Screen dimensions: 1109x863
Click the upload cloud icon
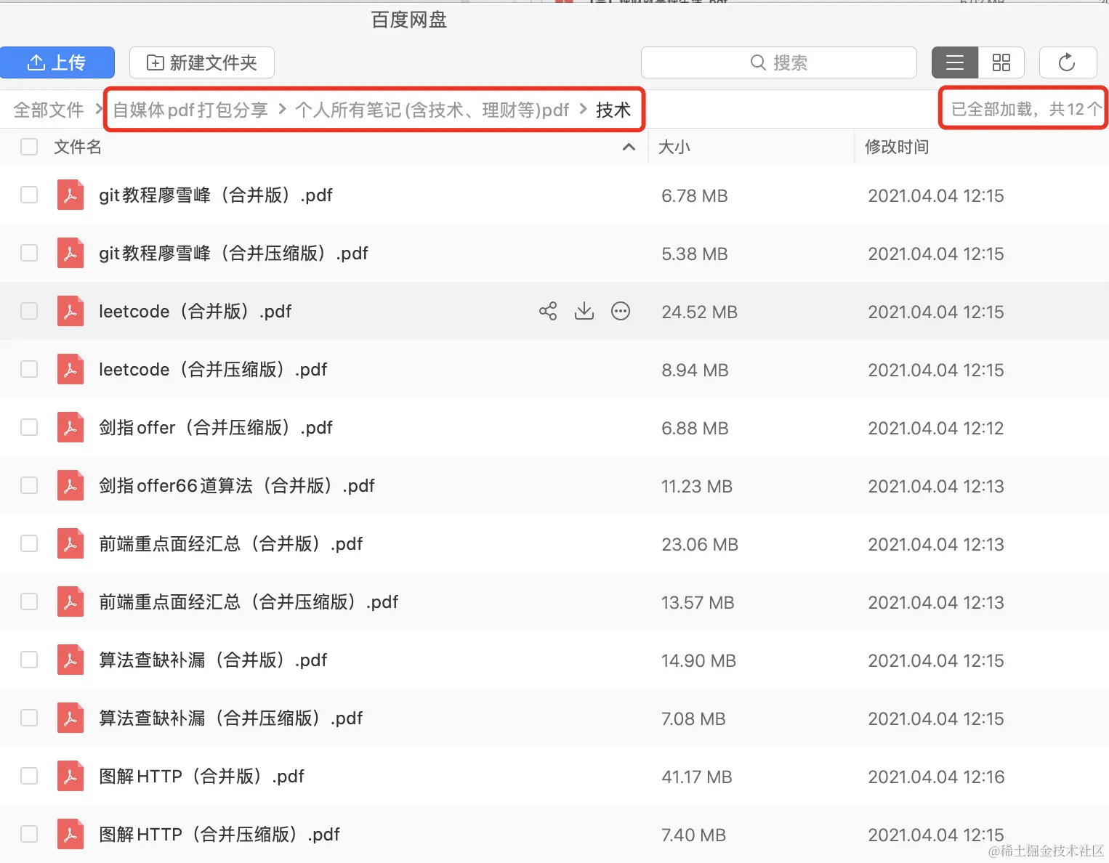click(x=37, y=62)
